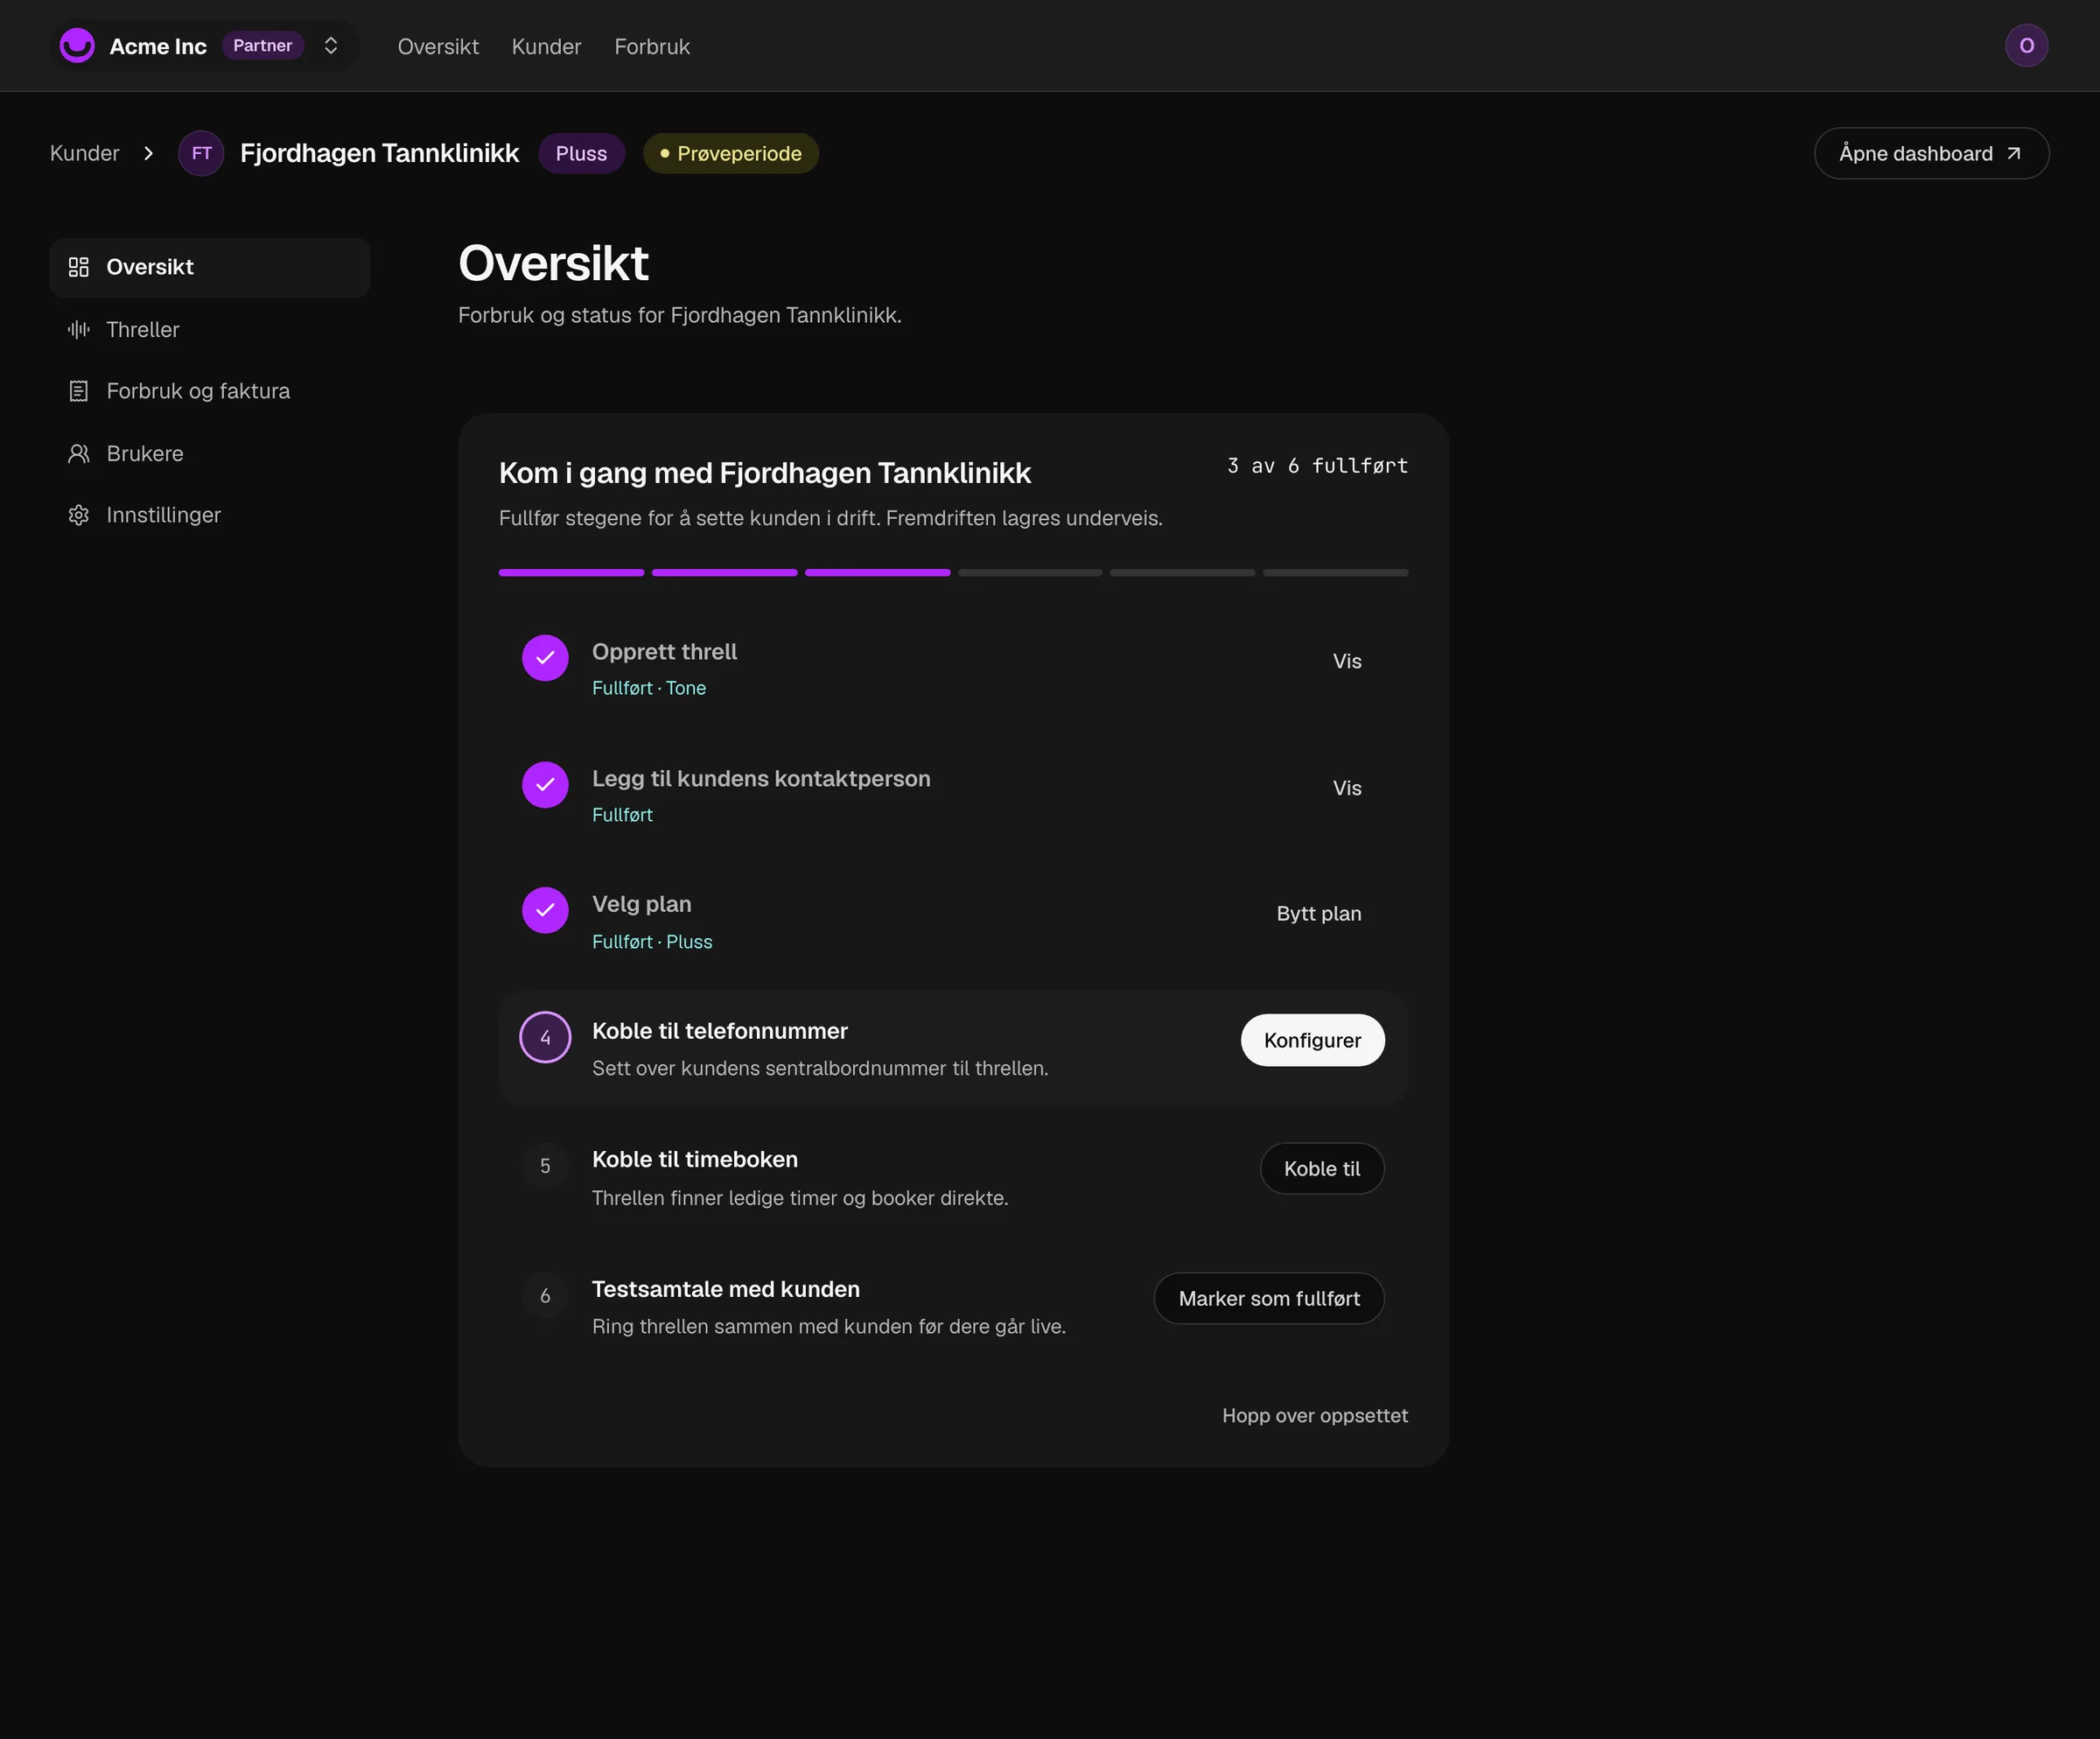Click the Brukere people icon
Viewport: 2100px width, 1739px height.
point(79,454)
